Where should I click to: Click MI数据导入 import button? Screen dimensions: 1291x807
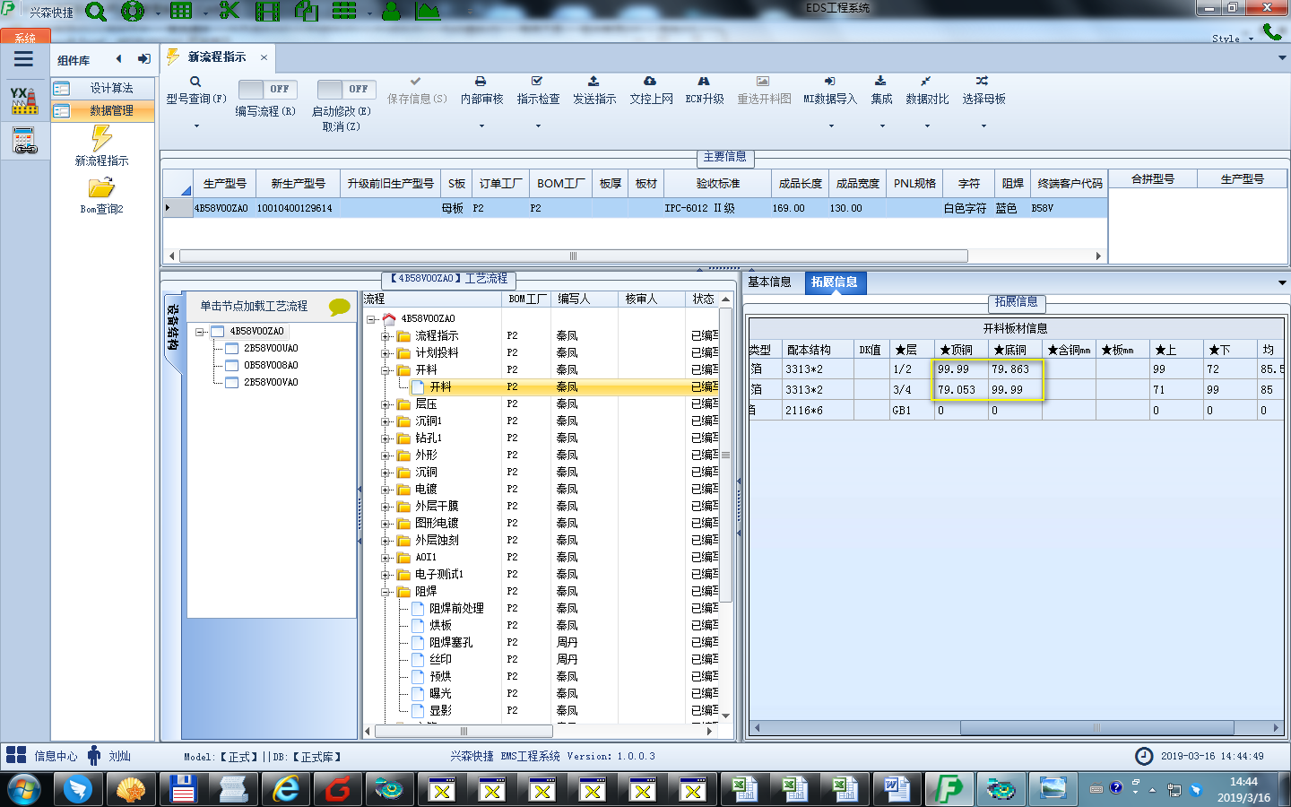(830, 91)
